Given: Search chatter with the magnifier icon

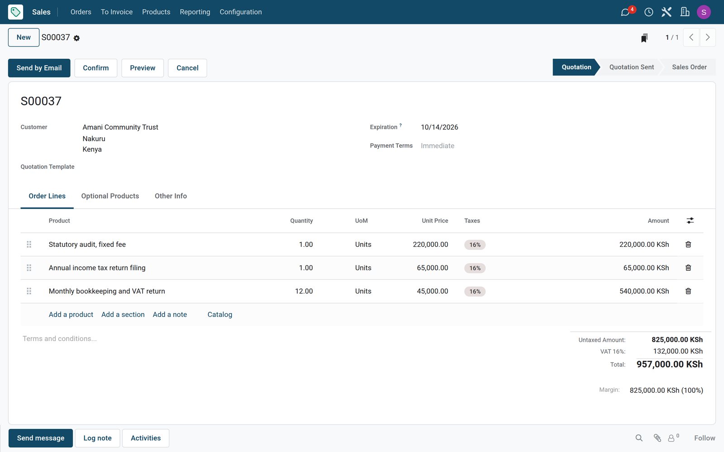Looking at the screenshot, I should pyautogui.click(x=639, y=438).
